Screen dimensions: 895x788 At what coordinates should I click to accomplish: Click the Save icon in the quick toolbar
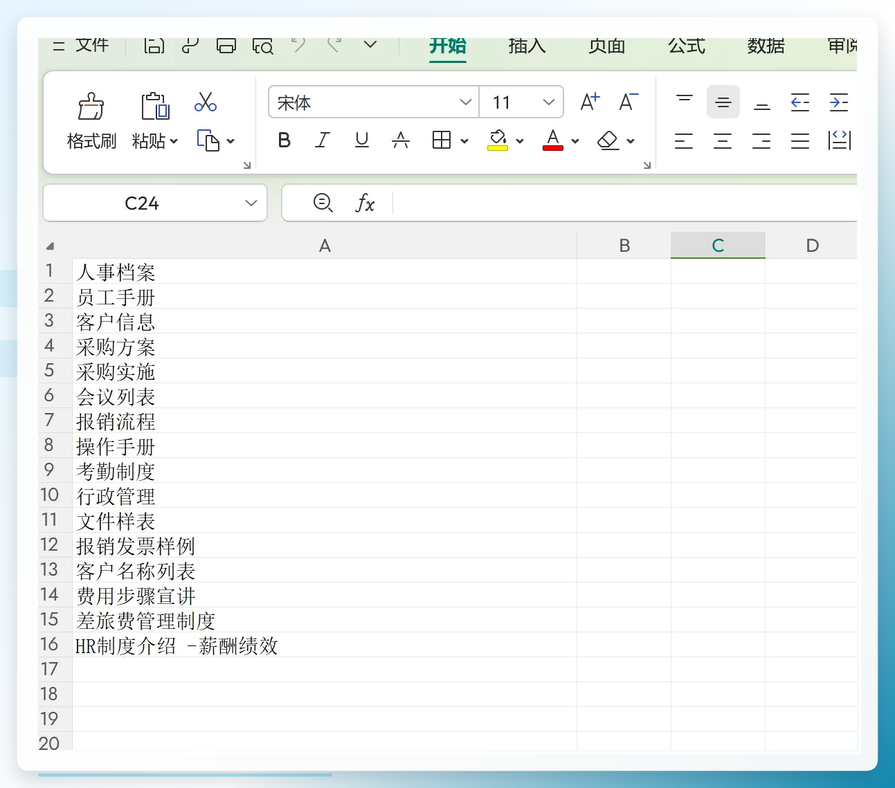[154, 46]
